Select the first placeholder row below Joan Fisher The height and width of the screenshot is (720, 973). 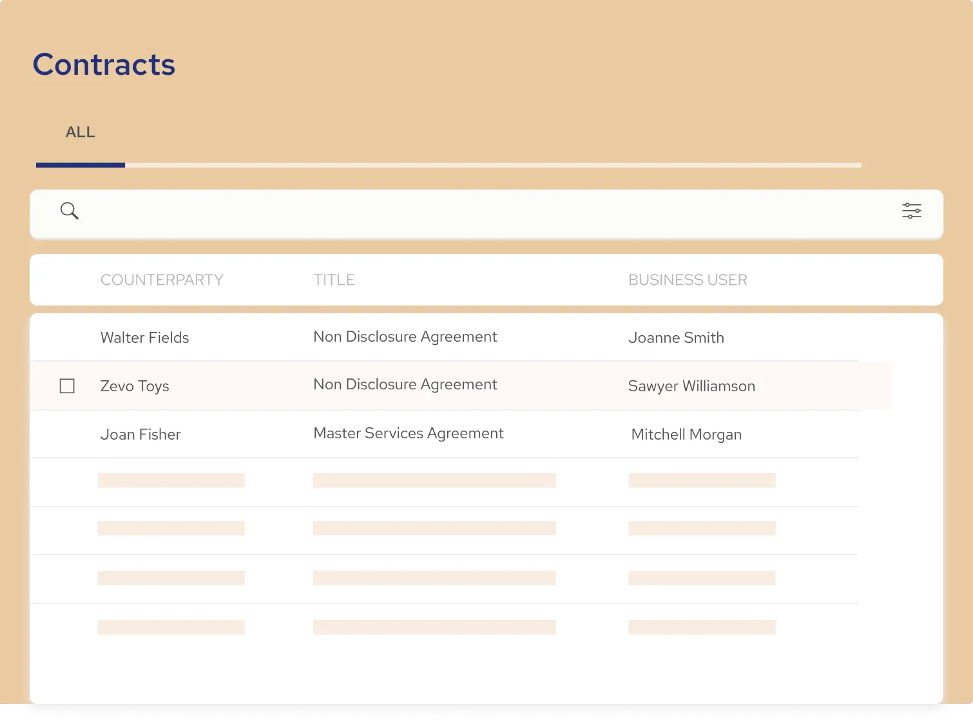click(x=434, y=481)
